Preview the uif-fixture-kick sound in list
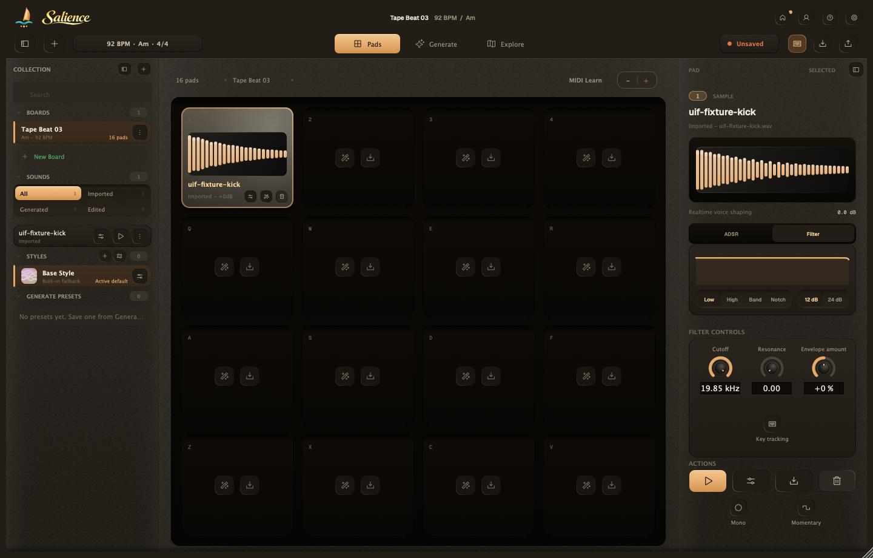Screen dimensions: 873x558 pos(121,237)
